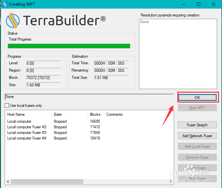Click the Add Network Fuser button
Screen dimensions: 222x188
(197, 136)
